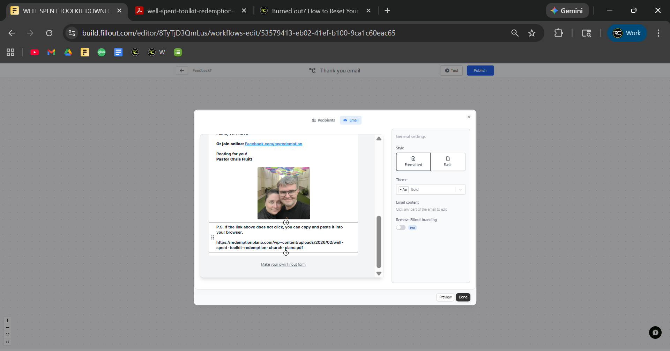Image resolution: width=670 pixels, height=351 pixels.
Task: Select the Basic style option
Action: [448, 162]
